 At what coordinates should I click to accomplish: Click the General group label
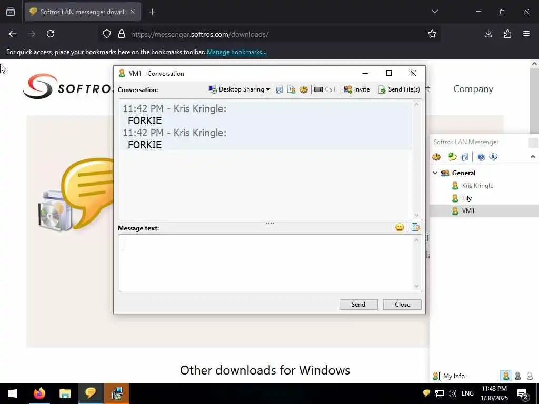(x=463, y=173)
